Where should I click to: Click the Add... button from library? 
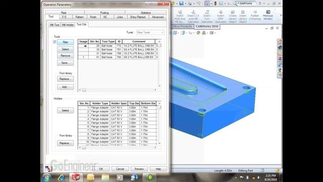pyautogui.click(x=65, y=87)
